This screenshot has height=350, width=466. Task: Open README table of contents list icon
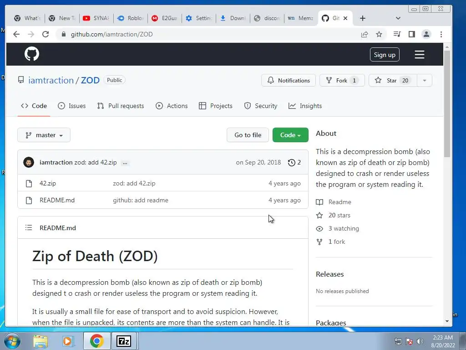29,228
